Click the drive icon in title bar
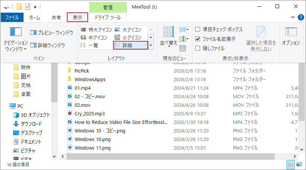The width and height of the screenshot is (306, 170). pos(6,7)
